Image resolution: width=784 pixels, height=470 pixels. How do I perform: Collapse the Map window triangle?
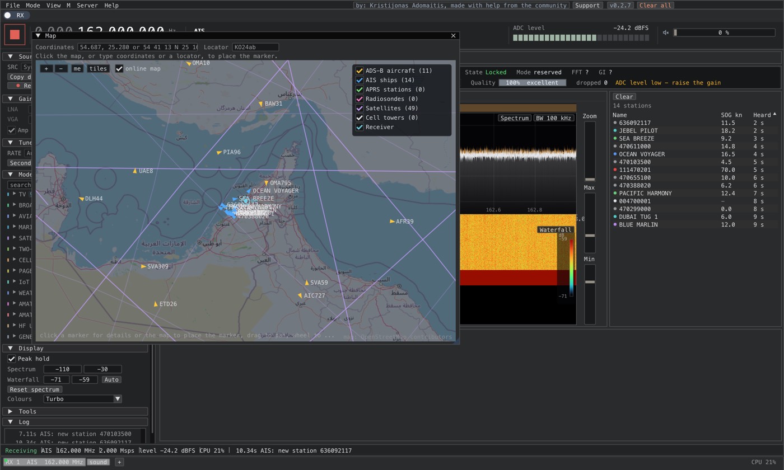38,36
